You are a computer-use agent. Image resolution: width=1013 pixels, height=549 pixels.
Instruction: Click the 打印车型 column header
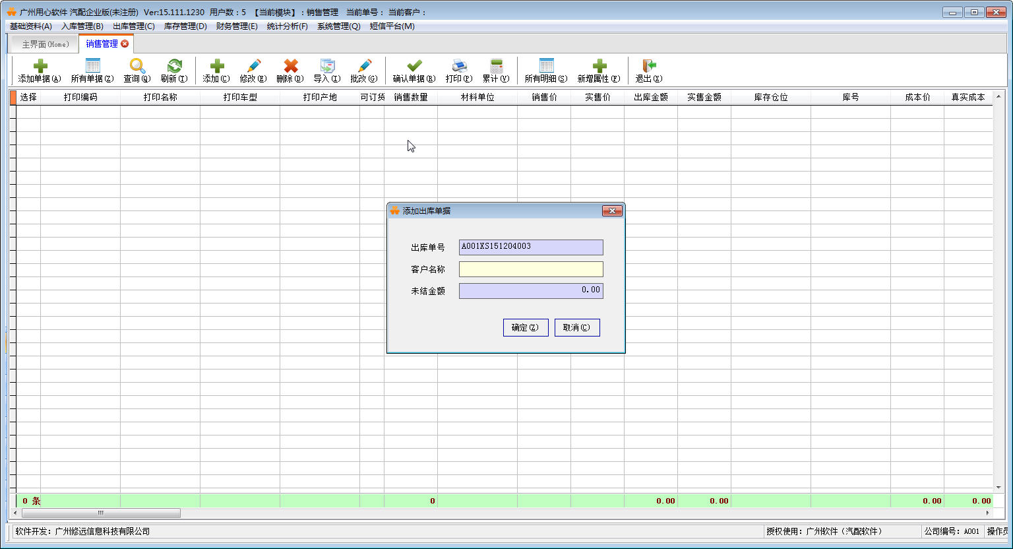(240, 97)
